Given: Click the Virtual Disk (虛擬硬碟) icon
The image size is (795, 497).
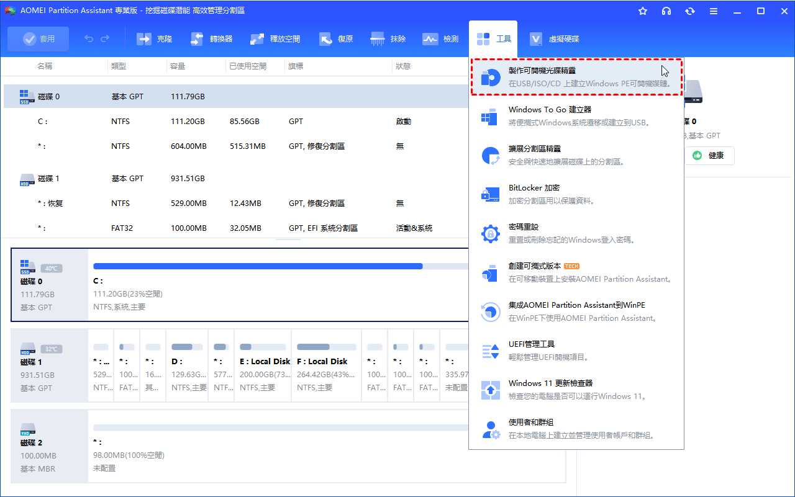Looking at the screenshot, I should (x=536, y=39).
